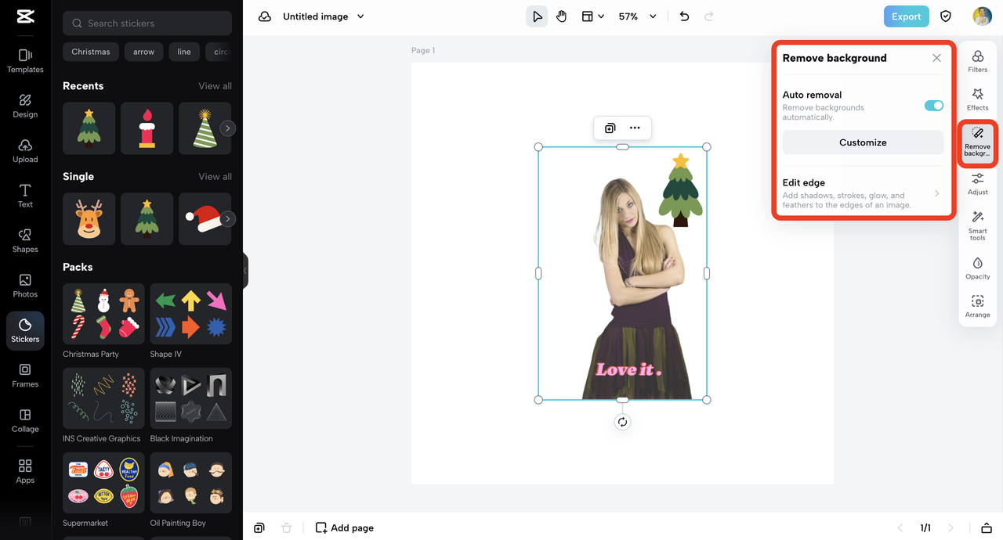Open the user profile avatar
The height and width of the screenshot is (540, 1003).
[x=982, y=16]
